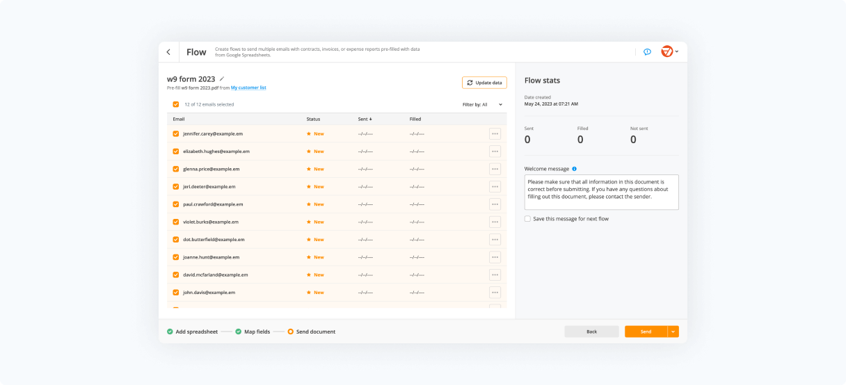Open the account avatar dropdown menu
This screenshot has height=385, width=846.
(669, 52)
